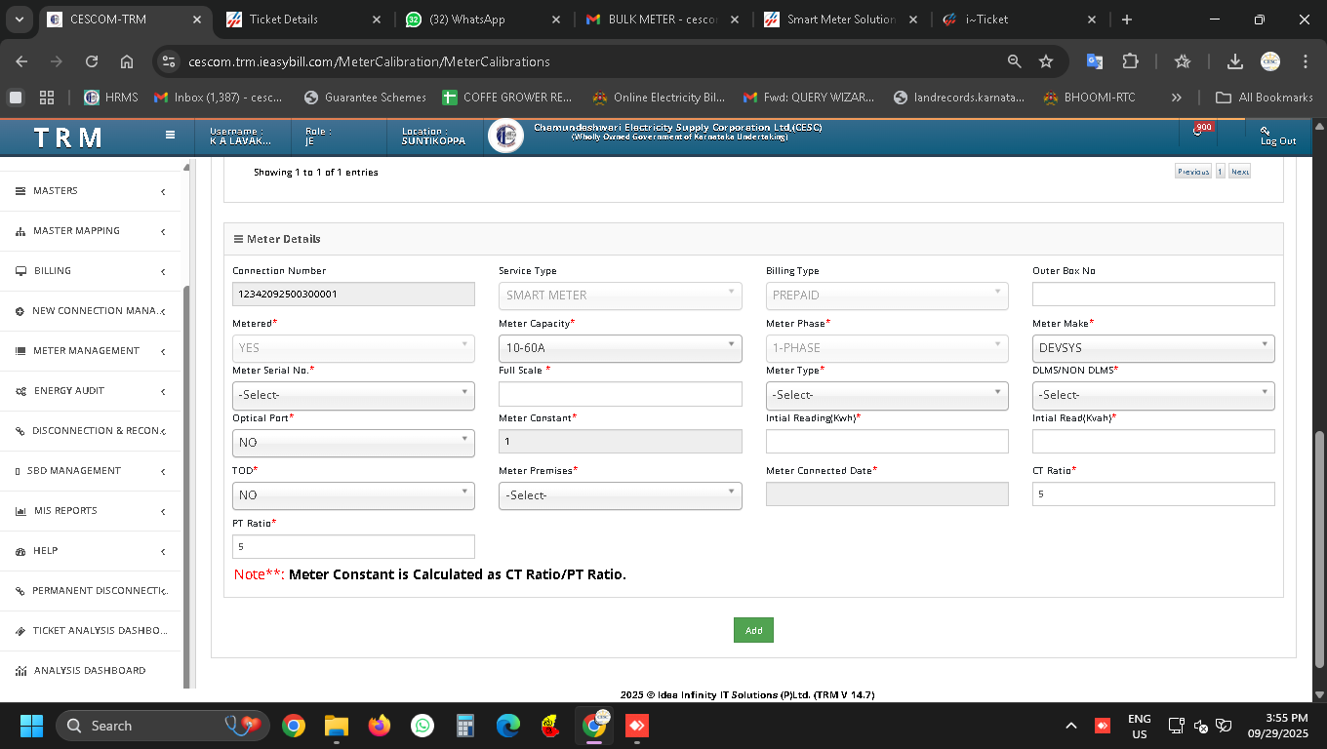Open the Calculator app from taskbar
1327x749 pixels.
tap(464, 726)
